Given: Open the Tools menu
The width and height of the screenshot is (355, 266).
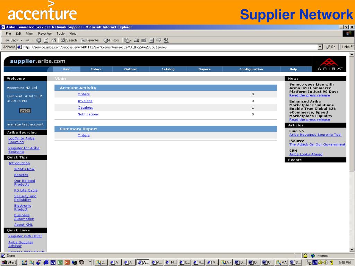Looking at the screenshot, I should coord(60,34).
